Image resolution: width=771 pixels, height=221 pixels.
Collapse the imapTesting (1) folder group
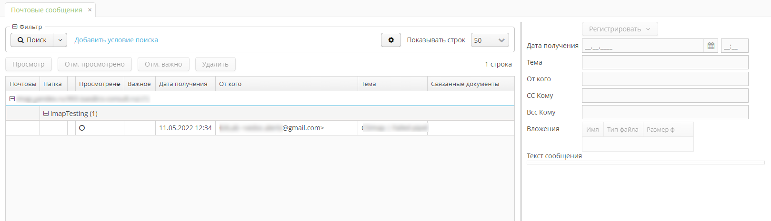[x=46, y=114]
